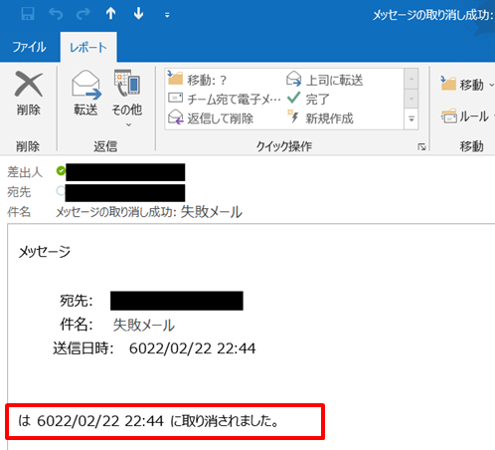This screenshot has width=495, height=450.
Task: Go to previous item with up arrow
Action: (110, 14)
